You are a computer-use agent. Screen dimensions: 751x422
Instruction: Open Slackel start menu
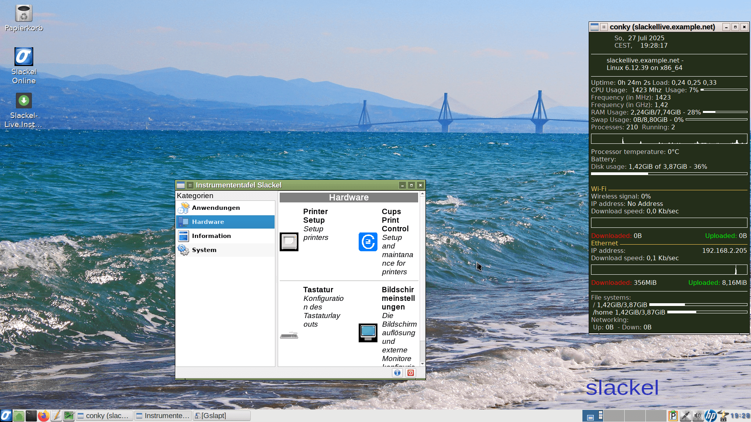pyautogui.click(x=6, y=416)
